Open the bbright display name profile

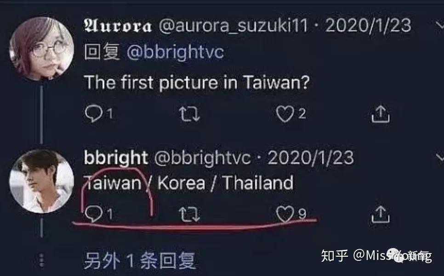(116, 157)
